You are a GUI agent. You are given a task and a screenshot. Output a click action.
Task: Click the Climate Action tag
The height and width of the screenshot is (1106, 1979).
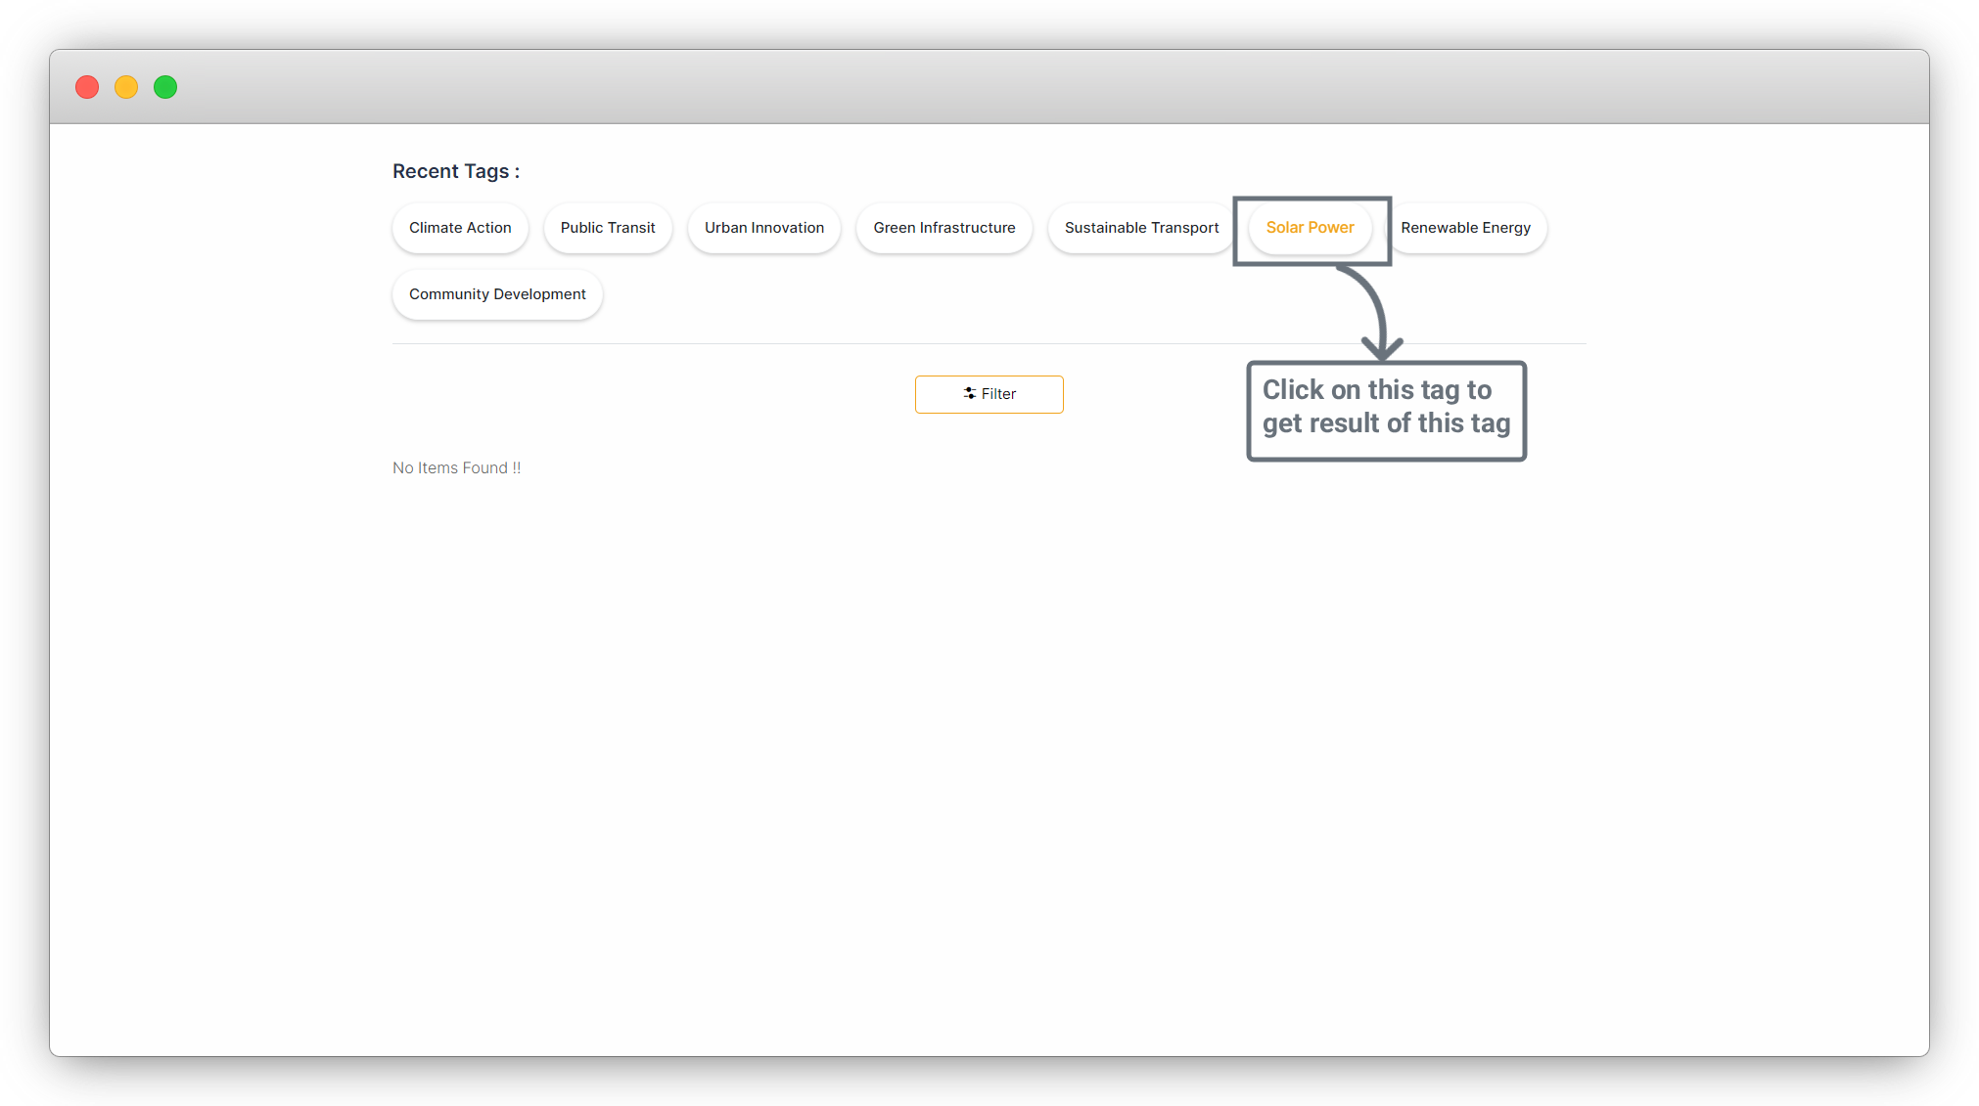point(460,228)
